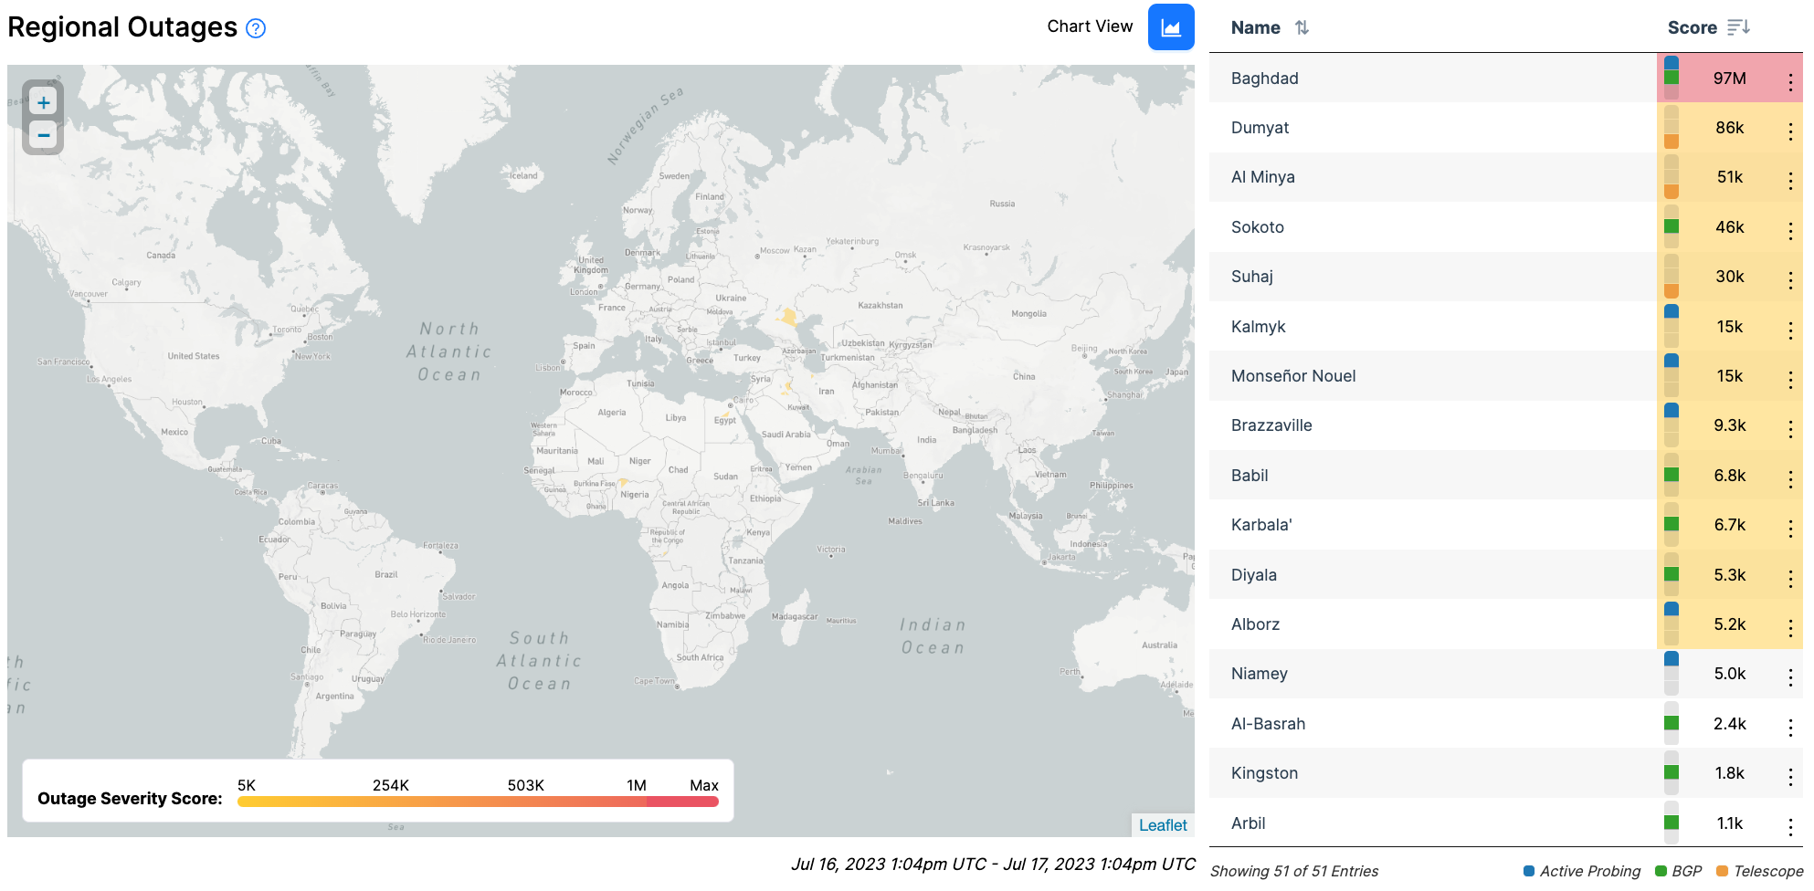The height and width of the screenshot is (891, 1814).
Task: Click the highlighted Kalmyk region on the map
Action: click(787, 318)
